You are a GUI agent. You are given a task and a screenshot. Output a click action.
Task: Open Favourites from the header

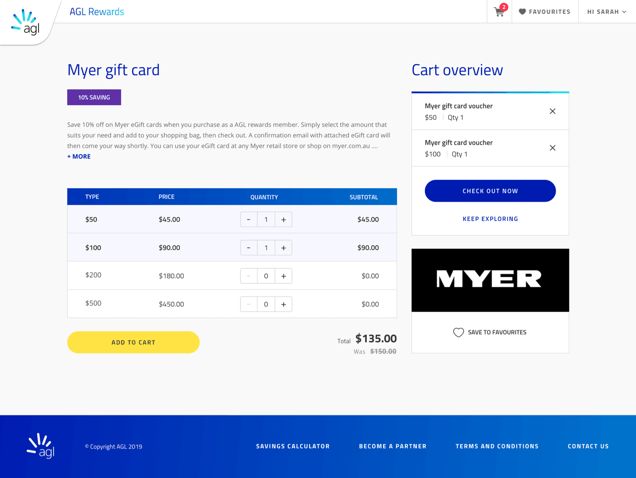545,11
